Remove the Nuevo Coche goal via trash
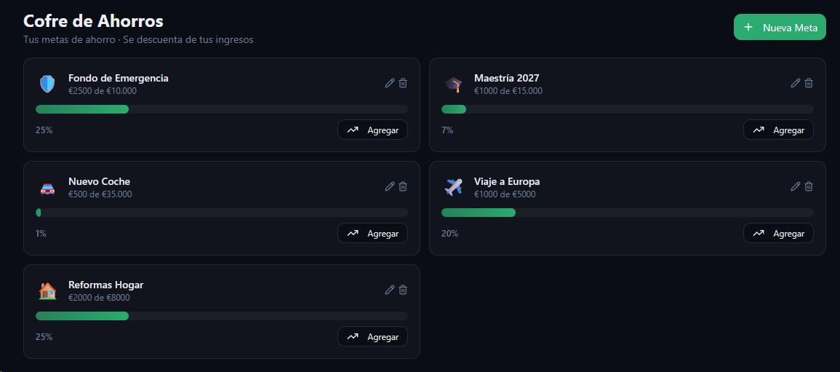This screenshot has height=372, width=840. (x=403, y=186)
